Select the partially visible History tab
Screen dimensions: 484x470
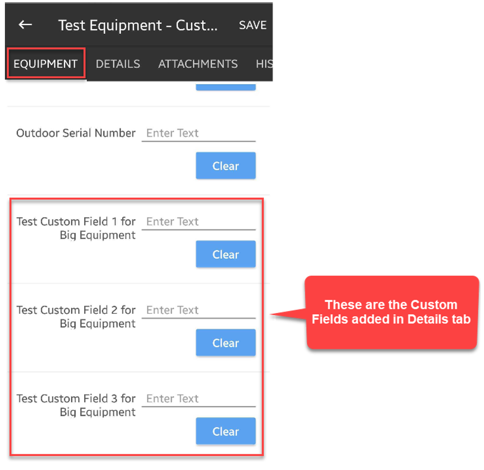pos(264,64)
